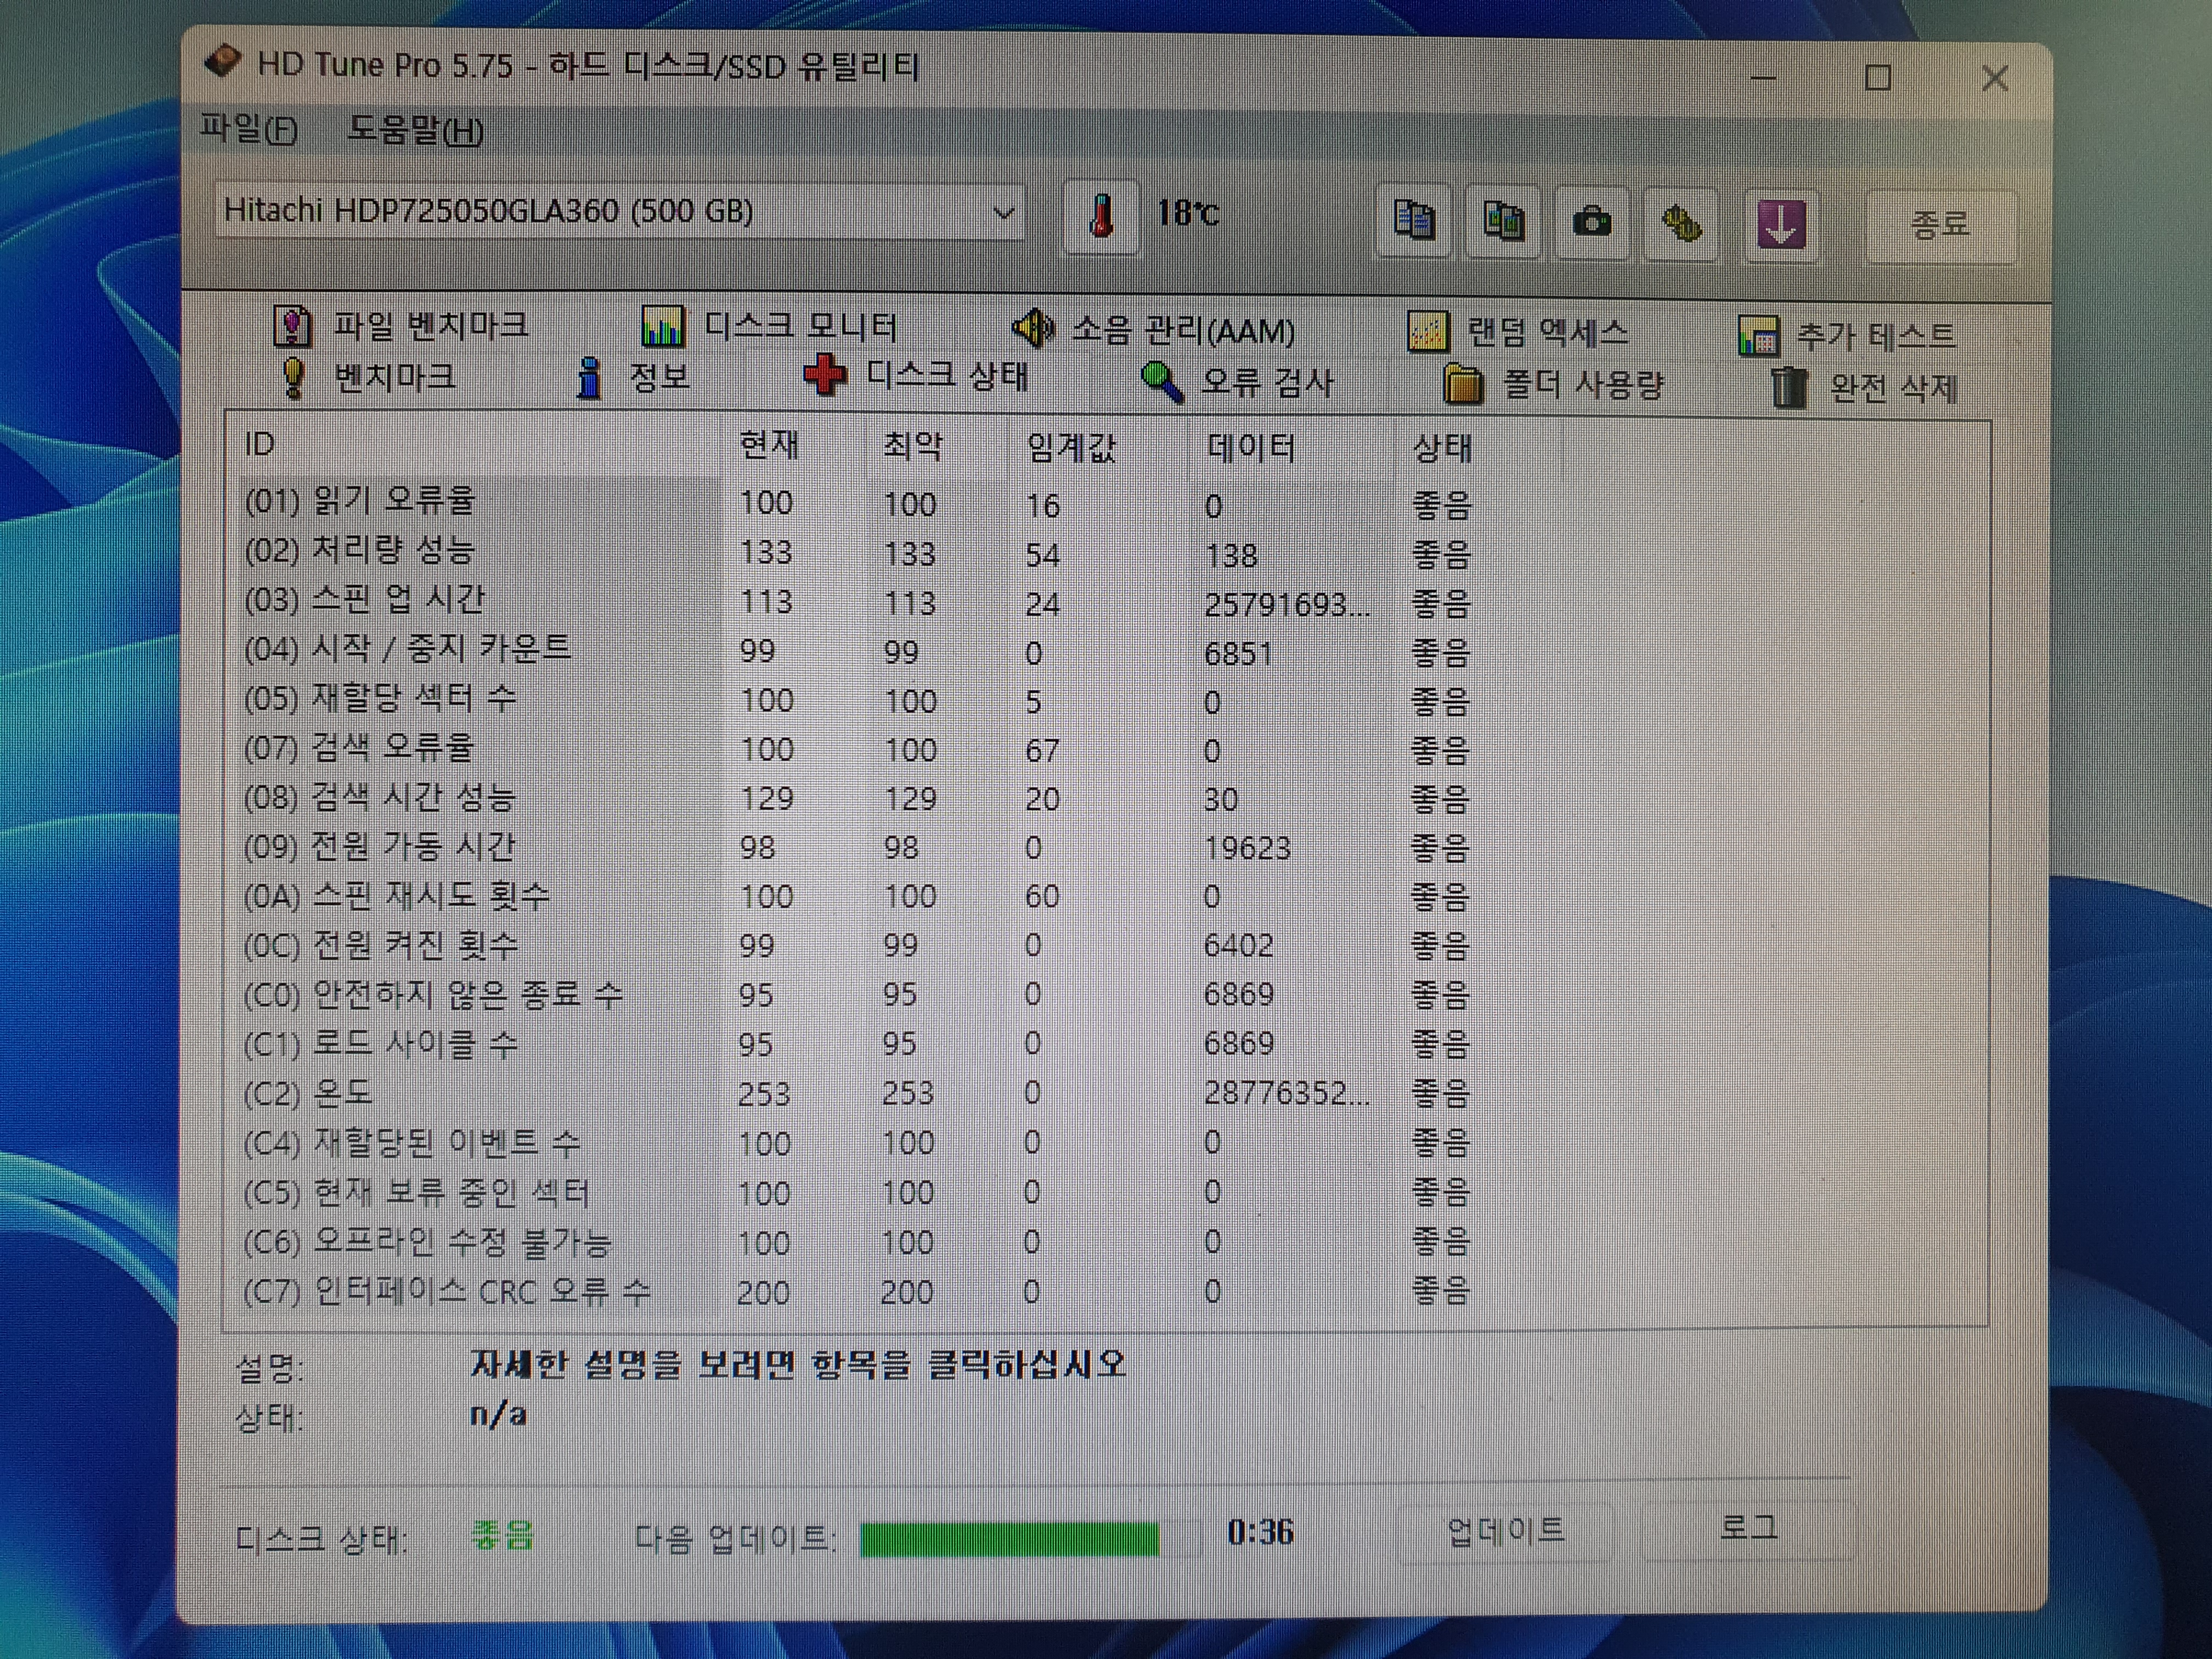Close the HD Tune Pro window

tap(1994, 78)
